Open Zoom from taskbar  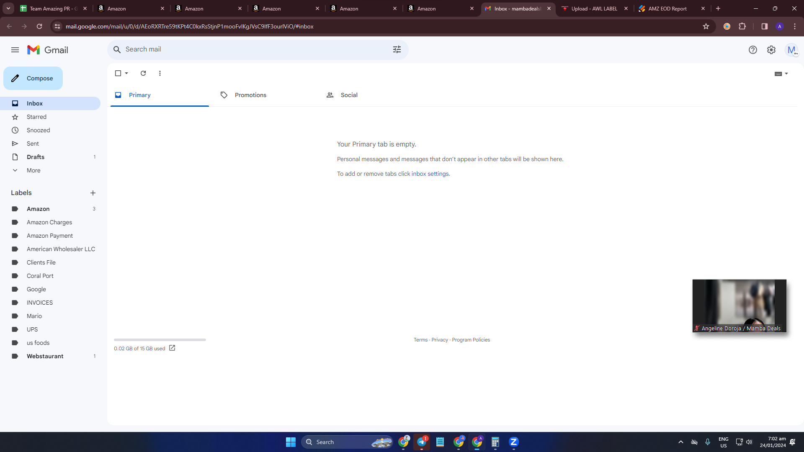(514, 442)
